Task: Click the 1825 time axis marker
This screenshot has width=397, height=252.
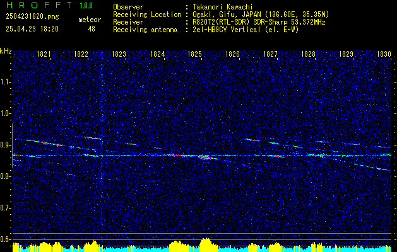Action: [194, 54]
